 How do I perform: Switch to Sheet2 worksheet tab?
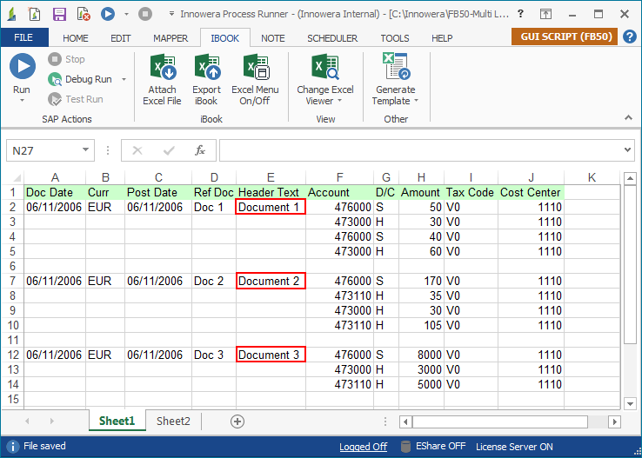(x=173, y=421)
